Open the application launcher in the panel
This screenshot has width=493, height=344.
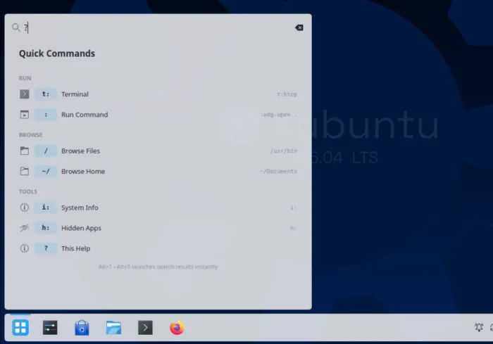pyautogui.click(x=20, y=328)
